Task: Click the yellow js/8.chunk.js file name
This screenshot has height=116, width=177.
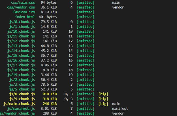Action: [22, 94]
